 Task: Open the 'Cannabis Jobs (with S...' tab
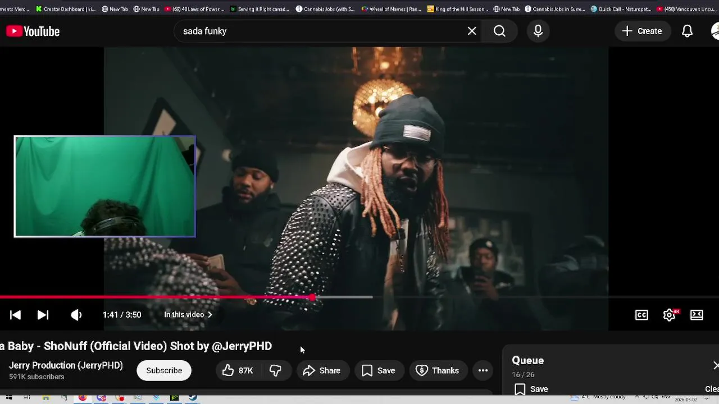point(325,9)
